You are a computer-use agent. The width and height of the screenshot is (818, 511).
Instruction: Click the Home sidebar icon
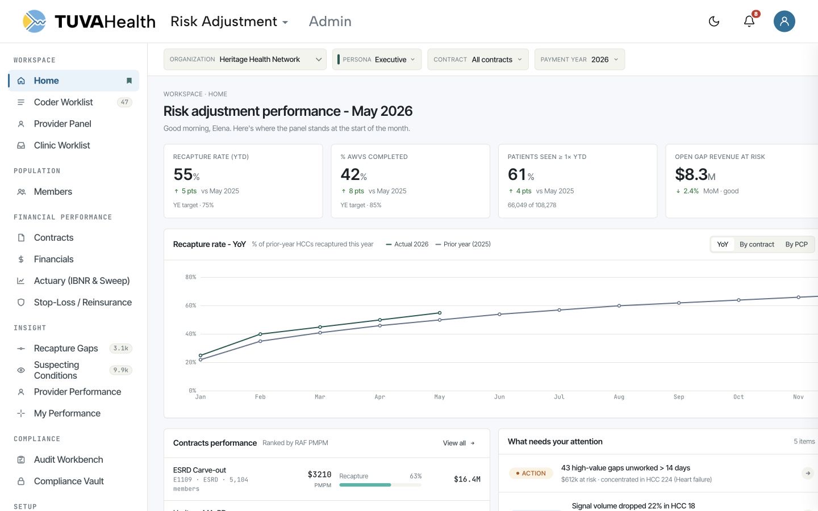click(21, 81)
